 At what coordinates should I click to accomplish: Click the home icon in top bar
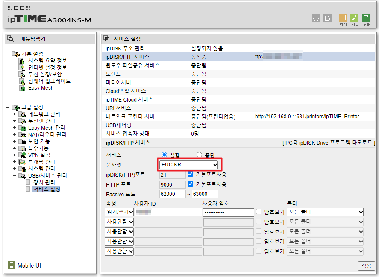pos(316,18)
